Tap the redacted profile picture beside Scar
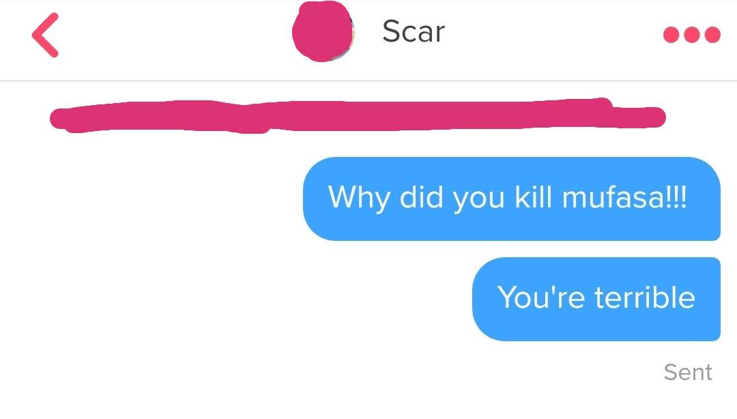 click(x=323, y=31)
